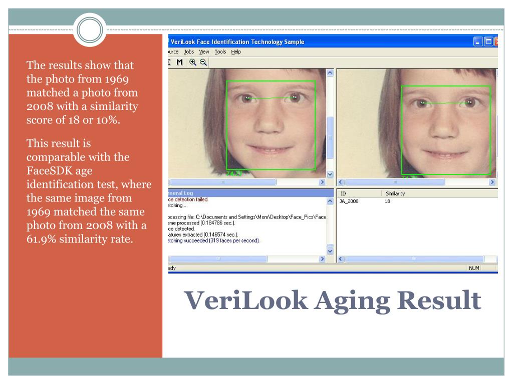
Task: Click log line with file path C:\Documents
Action: (247, 217)
